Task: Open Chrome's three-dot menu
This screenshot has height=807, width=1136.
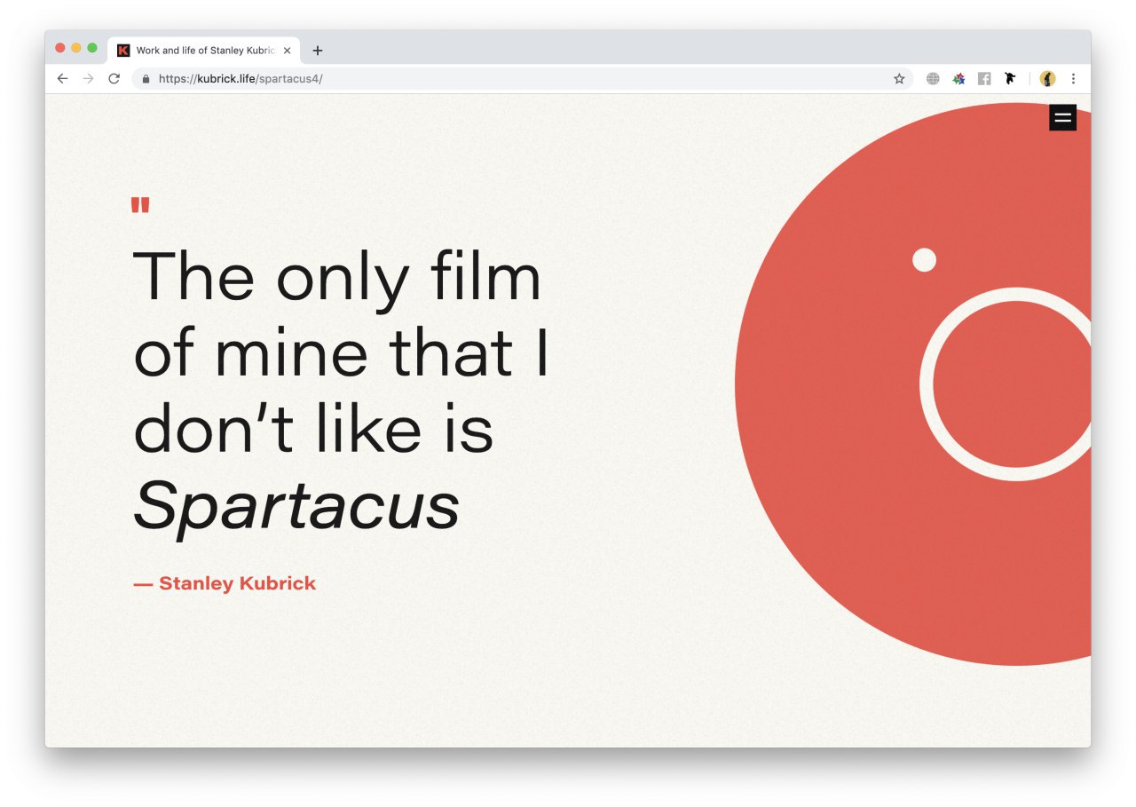Action: point(1073,79)
